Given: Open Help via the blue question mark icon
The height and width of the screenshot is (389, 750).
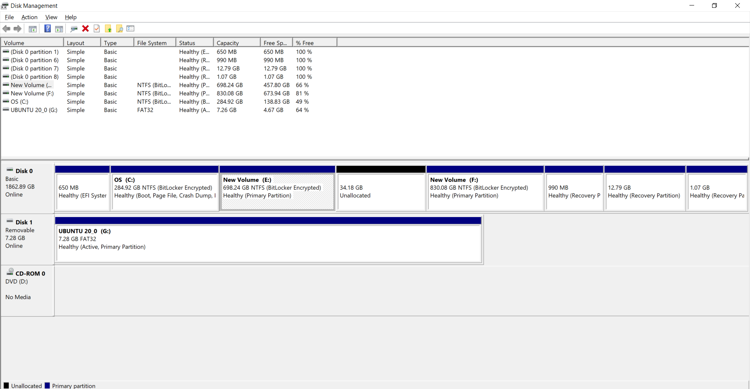Looking at the screenshot, I should point(48,29).
